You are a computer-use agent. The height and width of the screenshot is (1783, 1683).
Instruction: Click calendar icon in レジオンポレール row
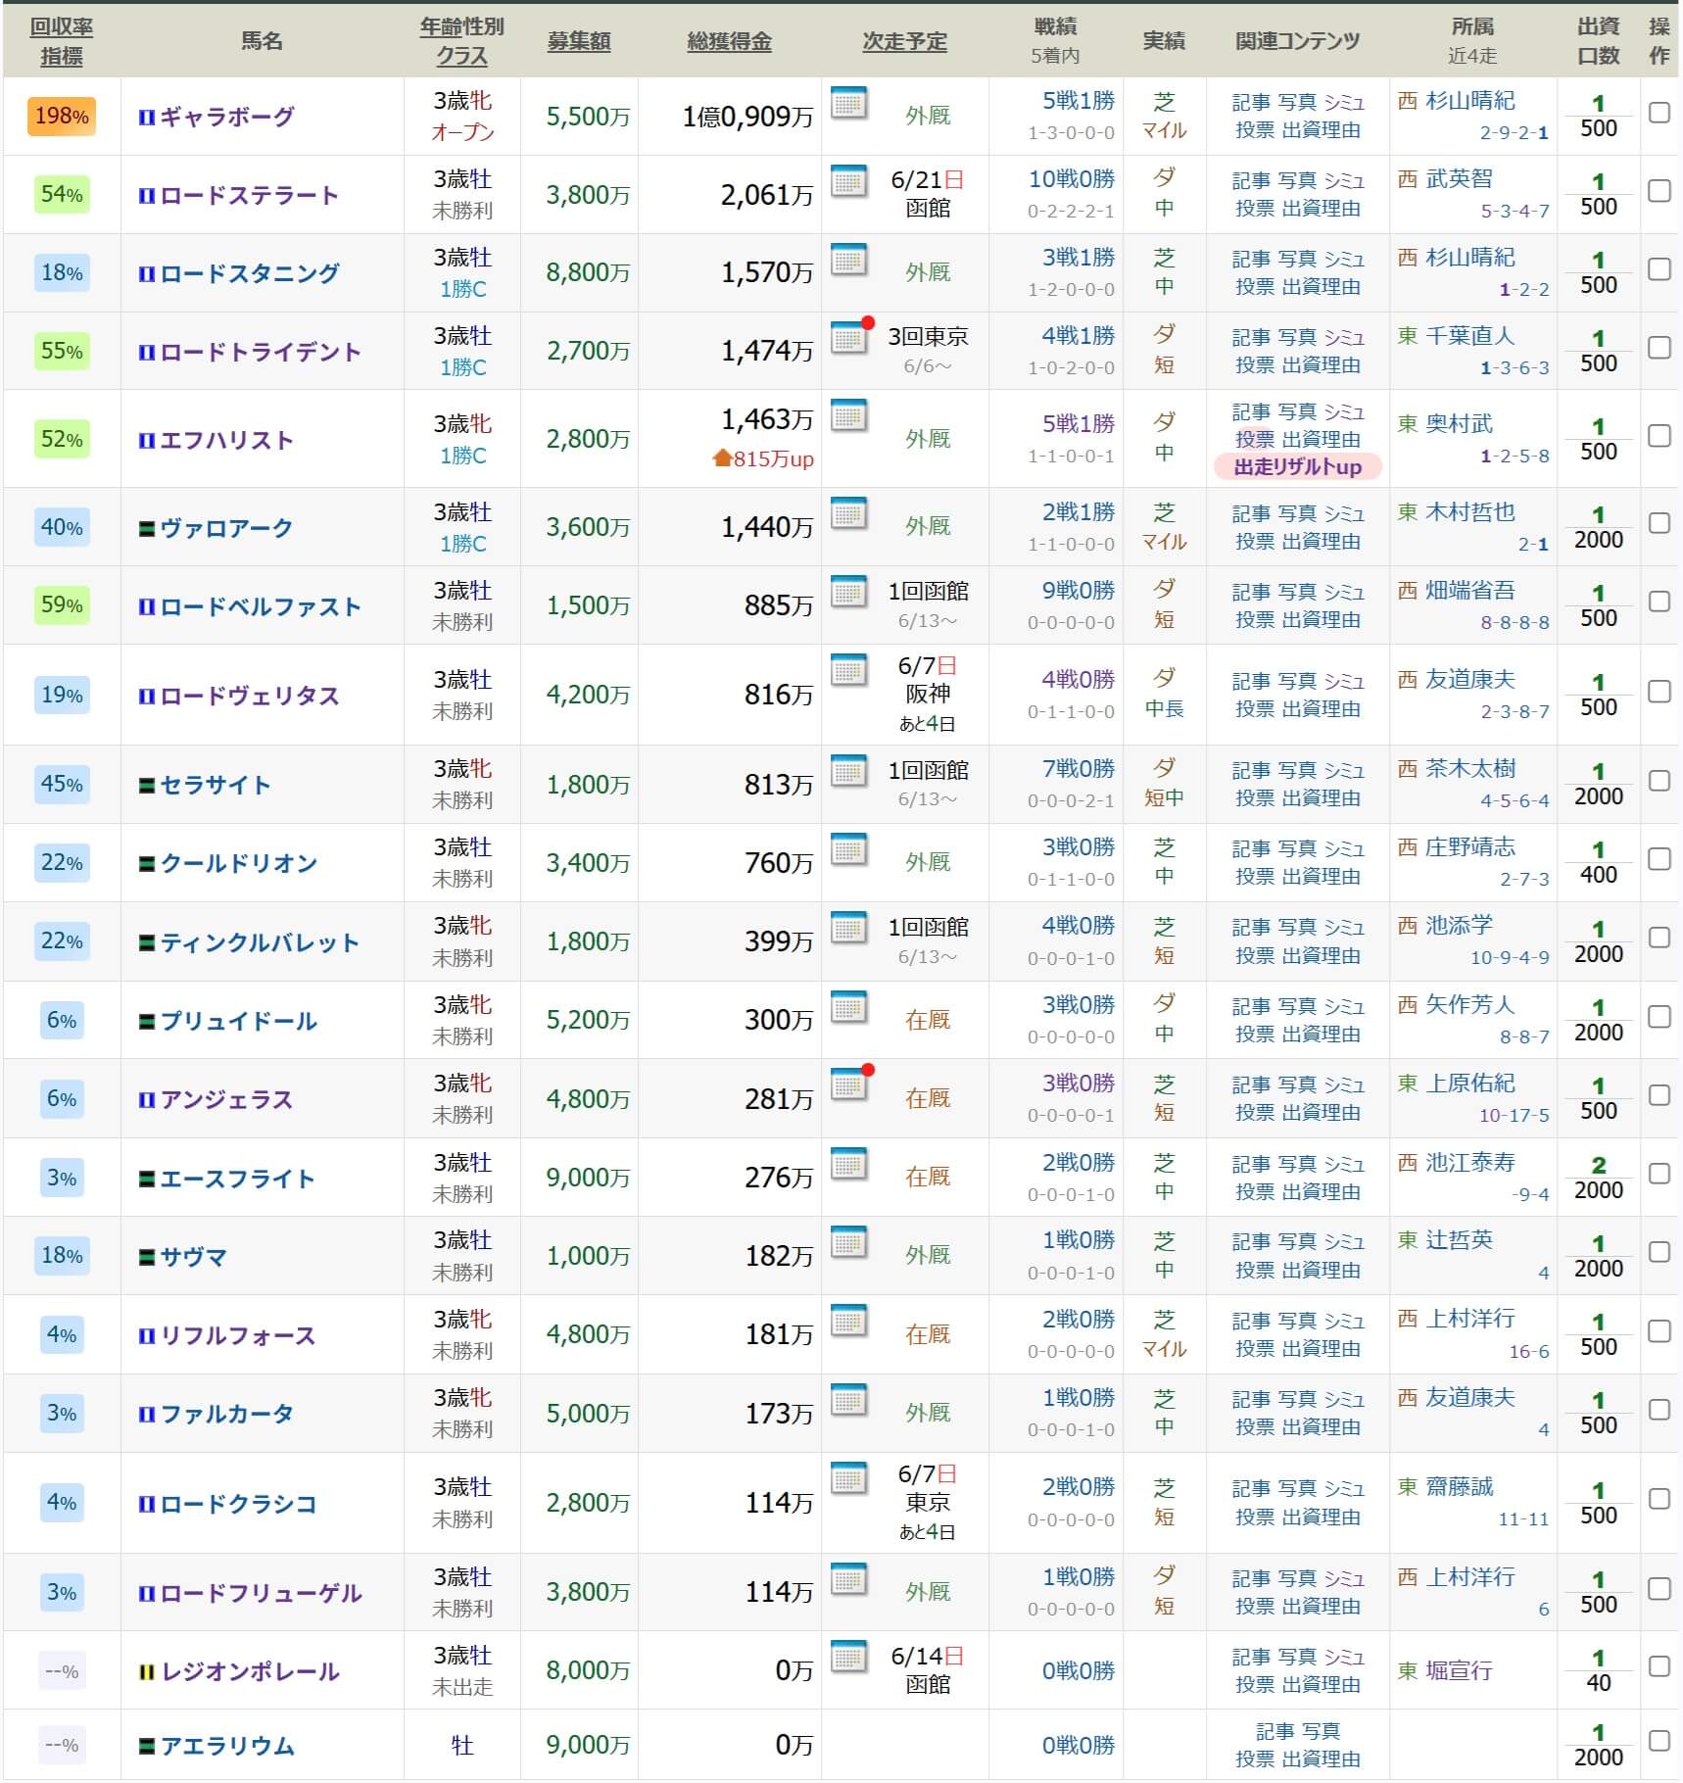[848, 1658]
